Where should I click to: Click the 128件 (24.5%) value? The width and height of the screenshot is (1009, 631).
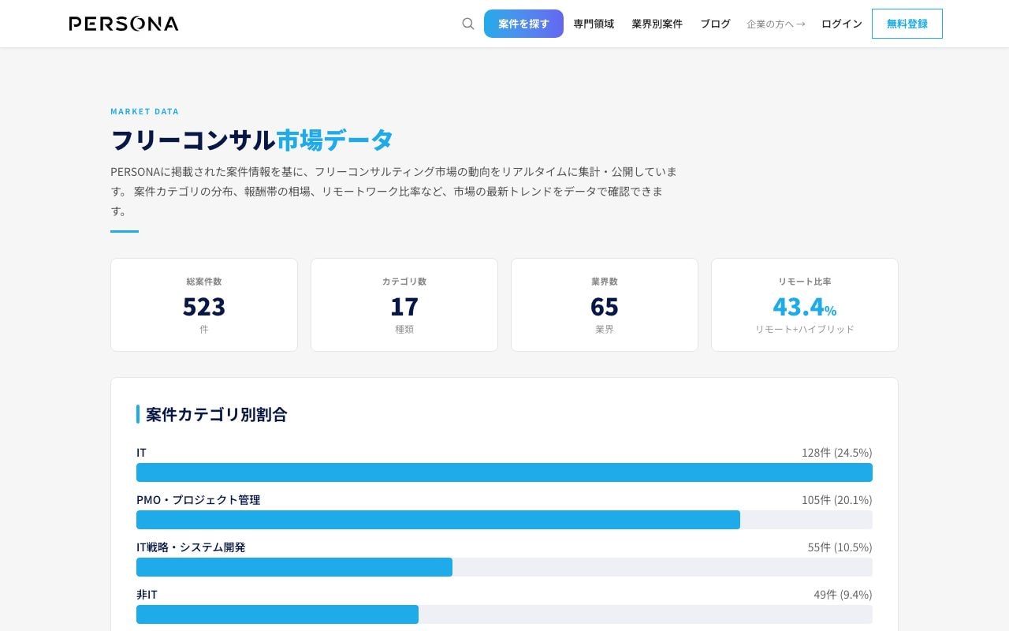click(836, 453)
